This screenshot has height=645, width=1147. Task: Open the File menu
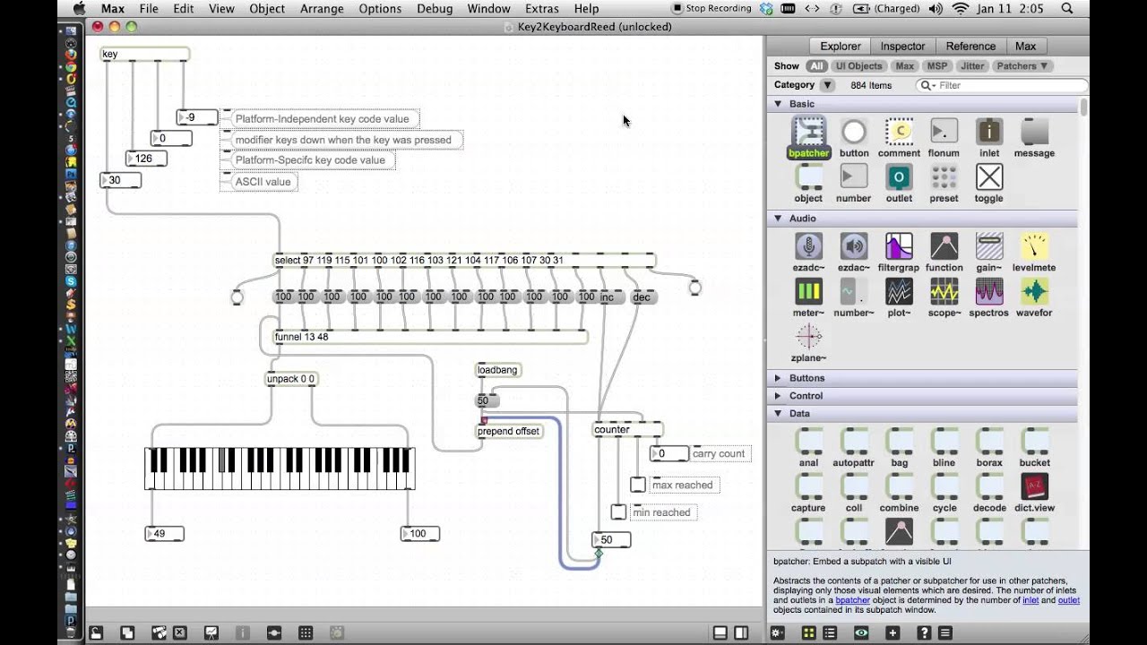(149, 9)
